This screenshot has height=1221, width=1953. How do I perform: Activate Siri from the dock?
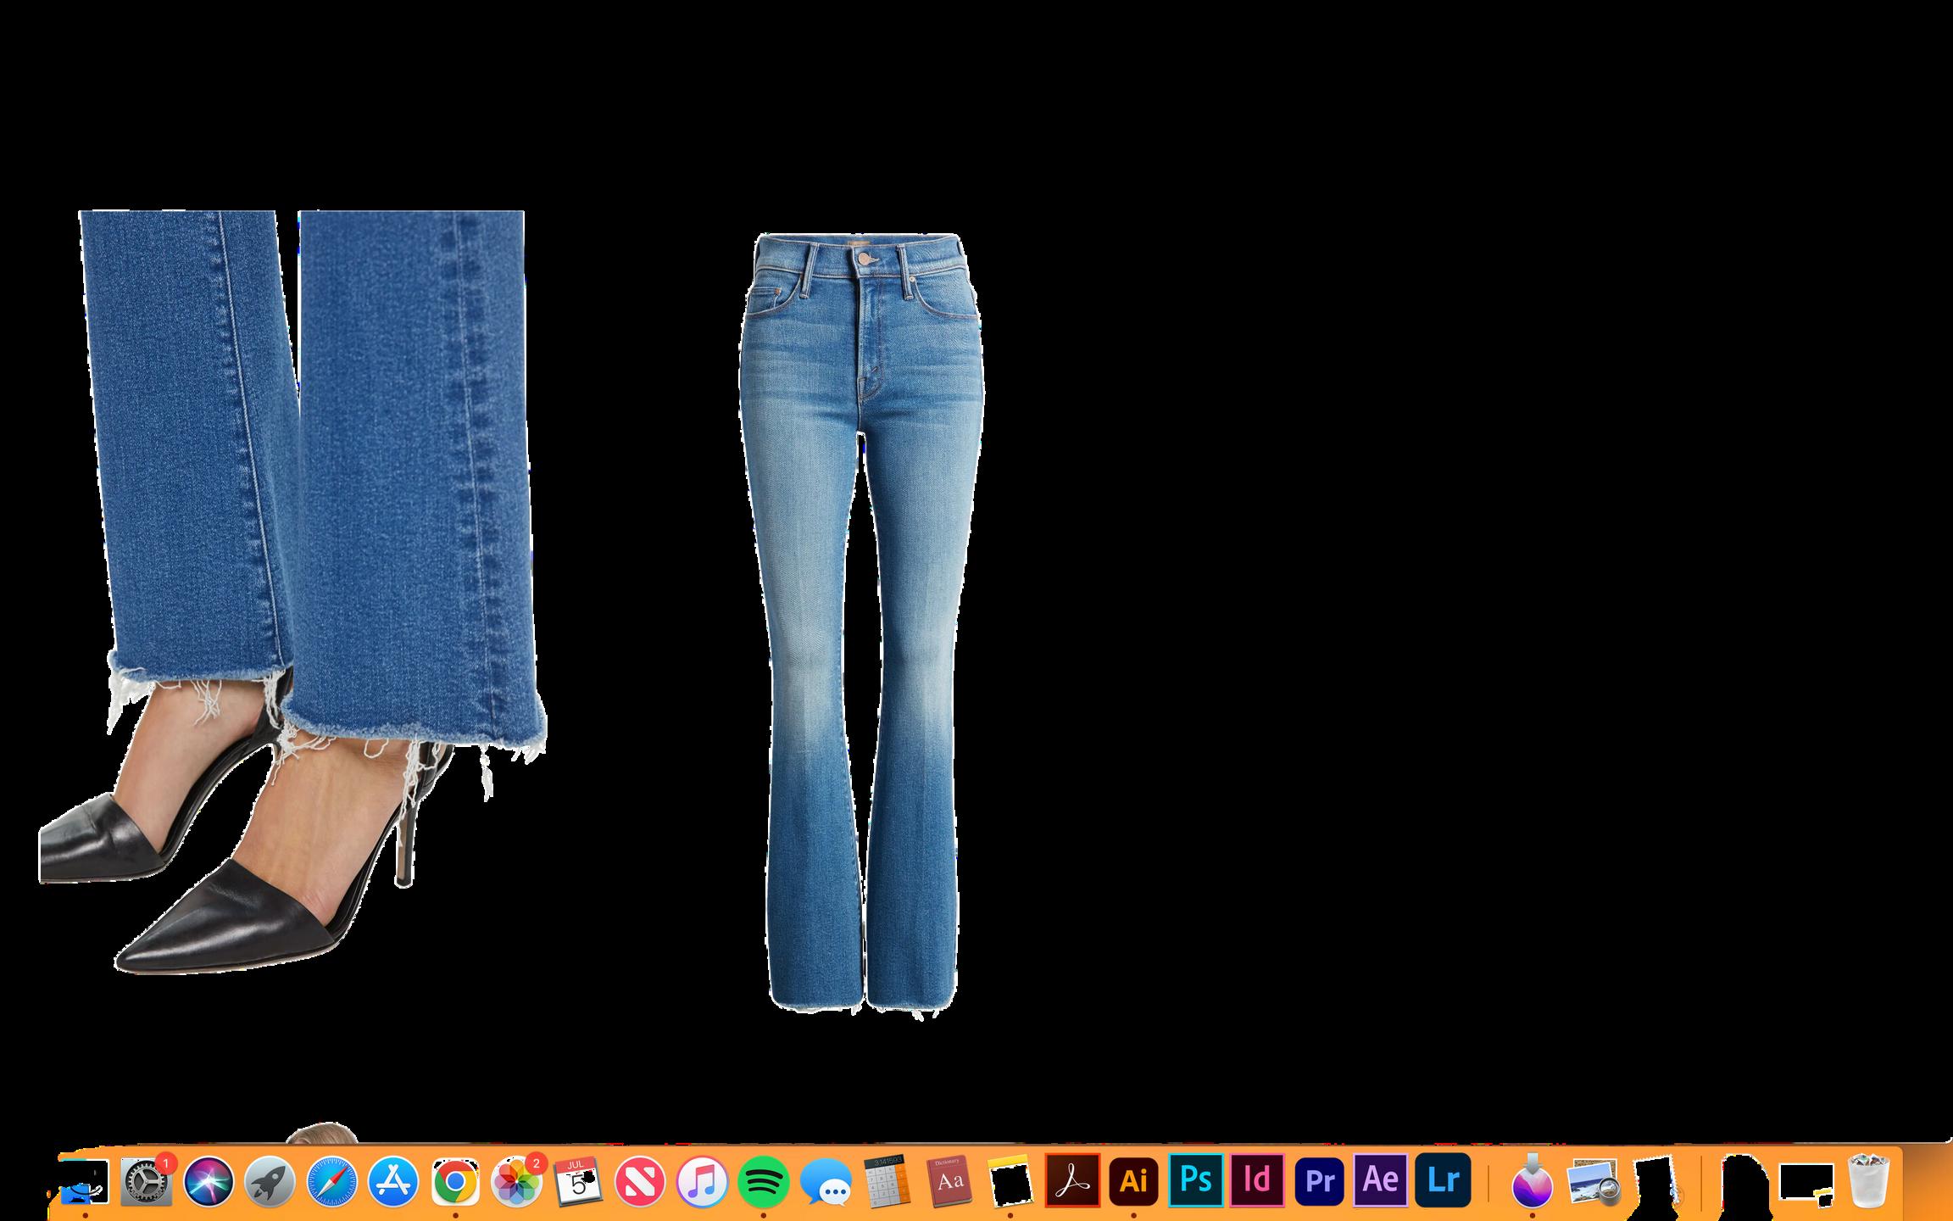click(x=209, y=1181)
